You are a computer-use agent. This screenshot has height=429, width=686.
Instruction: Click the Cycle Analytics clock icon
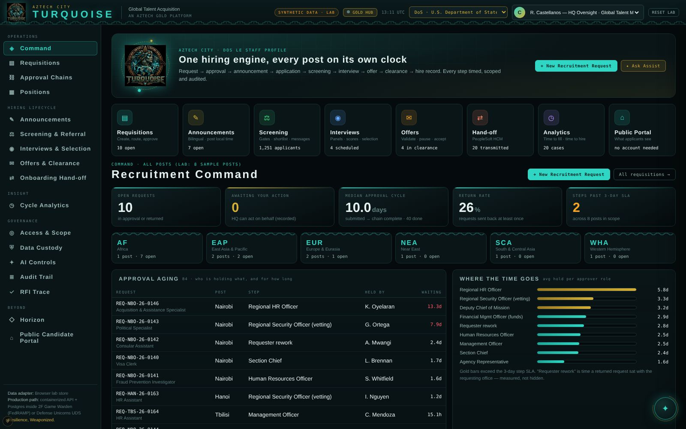click(12, 205)
